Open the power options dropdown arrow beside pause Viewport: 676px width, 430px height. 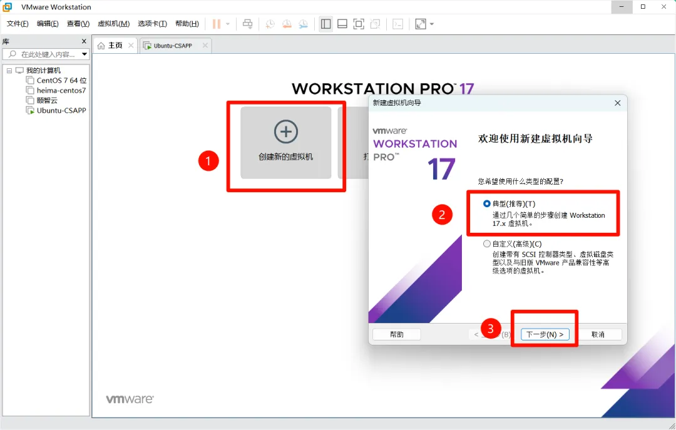(228, 24)
